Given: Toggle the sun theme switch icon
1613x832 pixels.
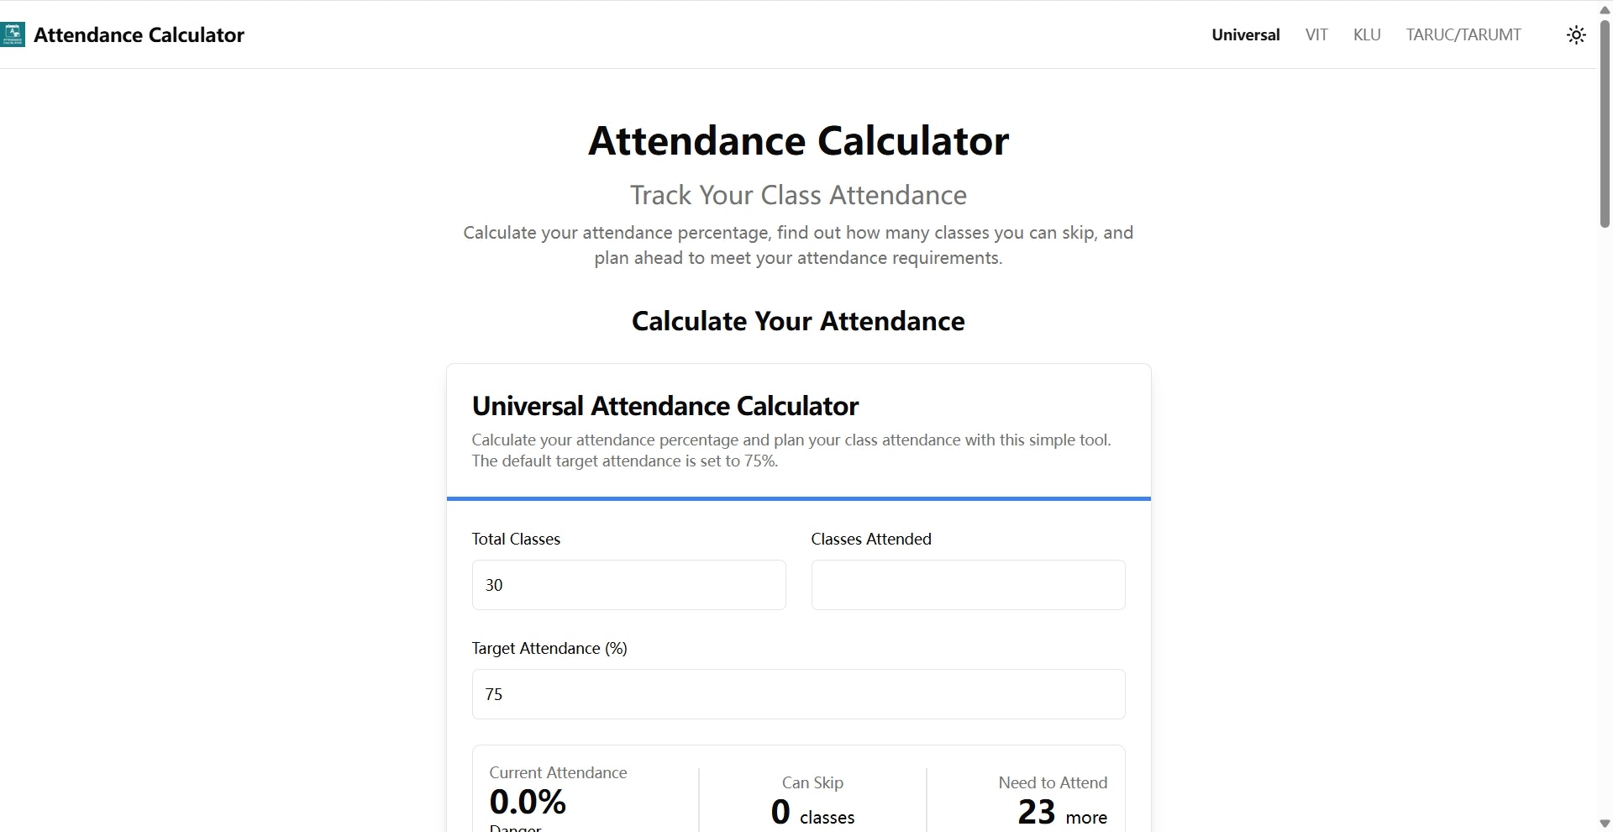Looking at the screenshot, I should [1576, 34].
